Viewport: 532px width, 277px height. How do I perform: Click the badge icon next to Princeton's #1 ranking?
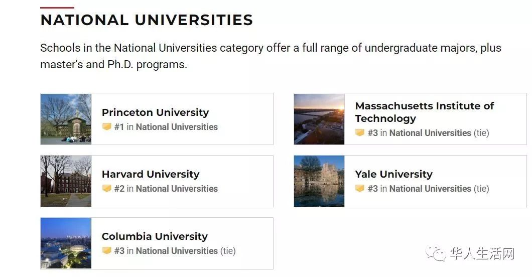[x=107, y=127]
